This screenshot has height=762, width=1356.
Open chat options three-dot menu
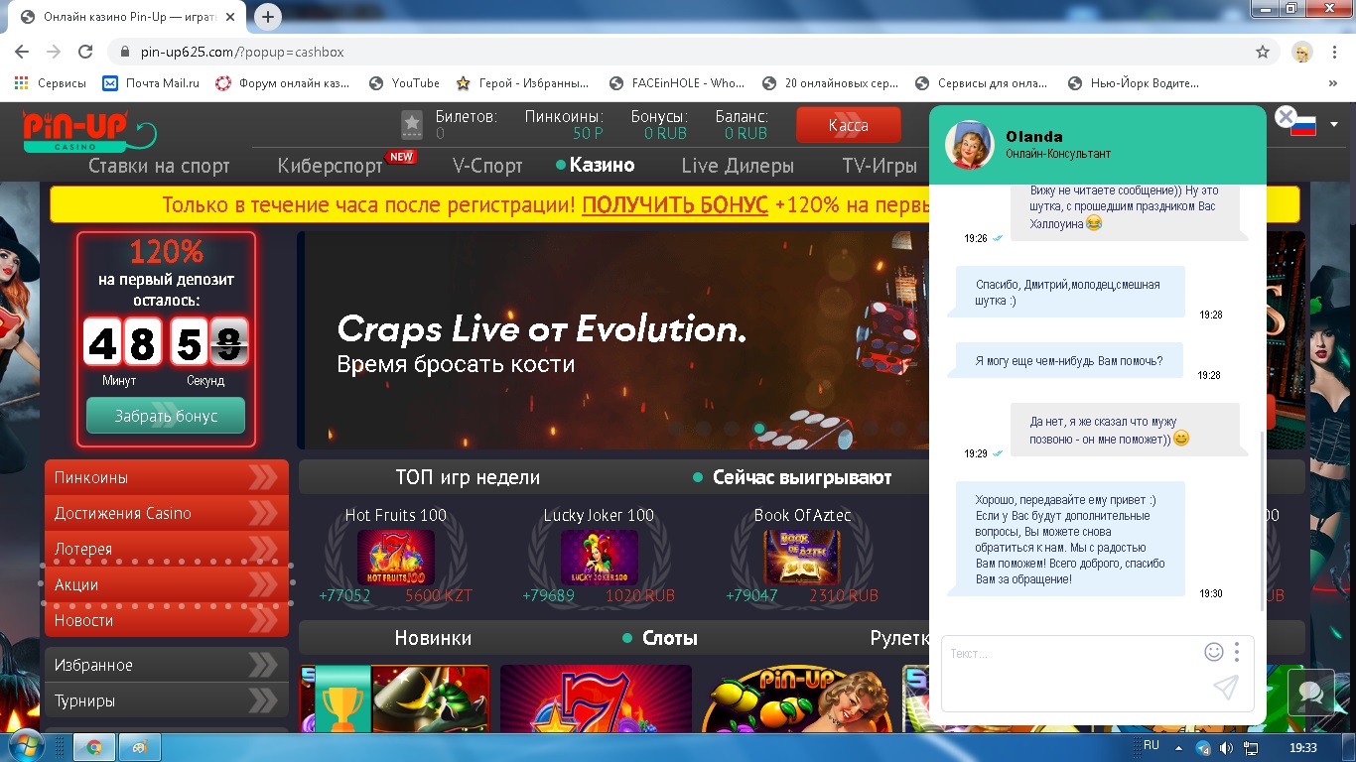[x=1237, y=652]
